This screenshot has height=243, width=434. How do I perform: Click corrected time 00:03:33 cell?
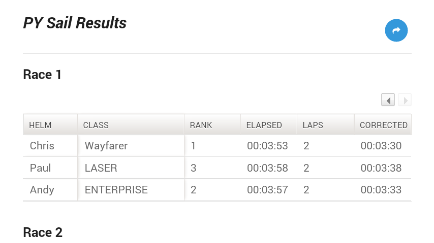pyautogui.click(x=381, y=190)
